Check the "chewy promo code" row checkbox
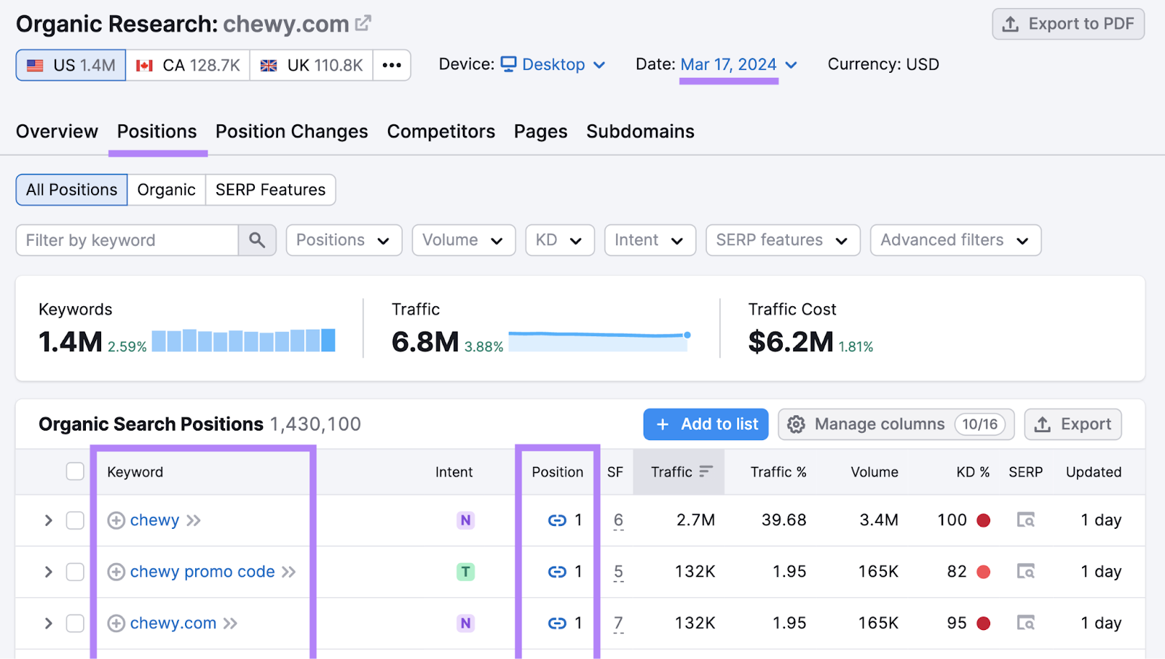The width and height of the screenshot is (1165, 659). 74,572
